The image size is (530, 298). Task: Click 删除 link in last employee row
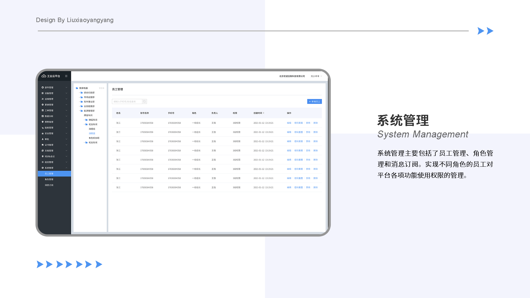[x=316, y=187]
